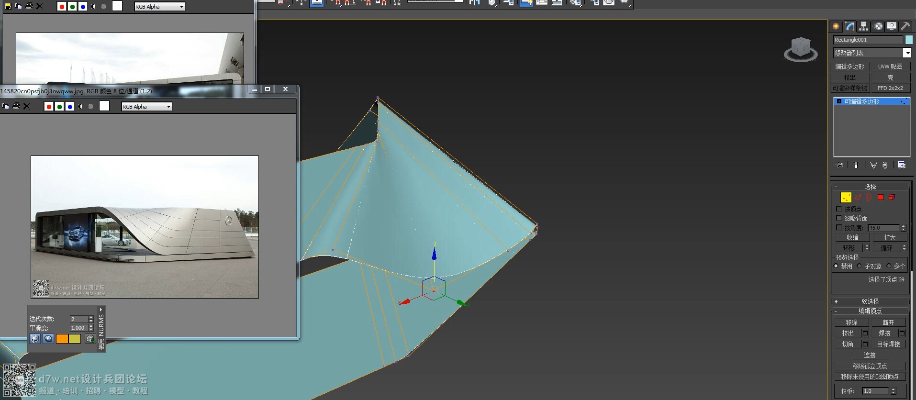Apply the UVW 贴图 modifier button
Viewport: 916px width, 400px height.
(x=890, y=67)
